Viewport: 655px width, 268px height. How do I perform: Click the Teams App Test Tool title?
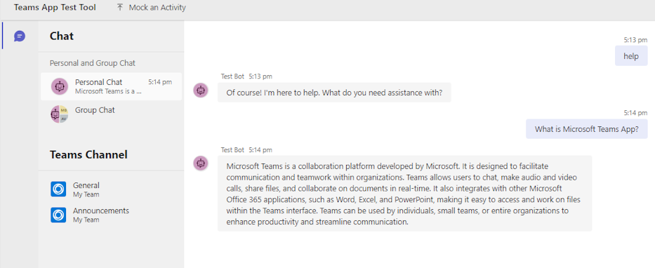[x=55, y=8]
